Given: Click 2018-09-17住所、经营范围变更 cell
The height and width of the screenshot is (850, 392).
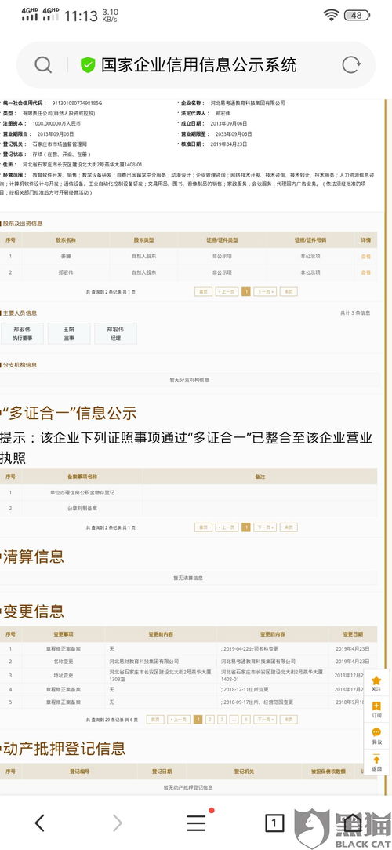Looking at the screenshot, I should [x=257, y=702].
